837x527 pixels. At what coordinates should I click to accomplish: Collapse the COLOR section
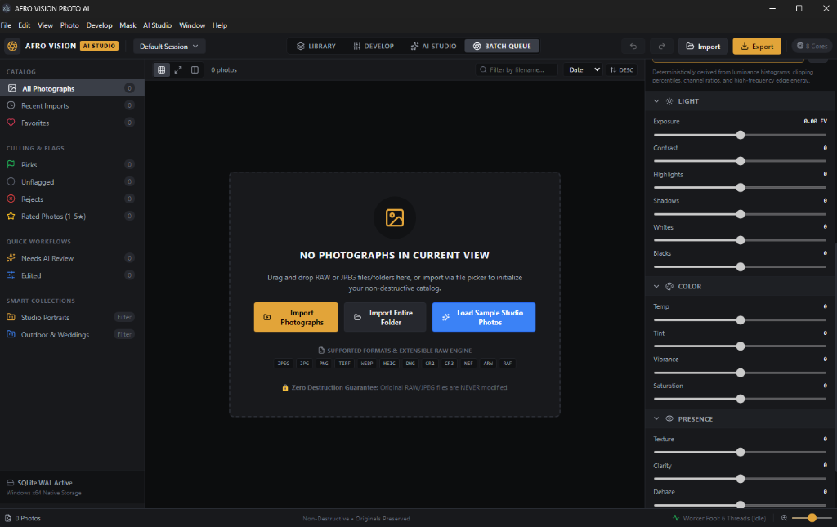click(656, 287)
